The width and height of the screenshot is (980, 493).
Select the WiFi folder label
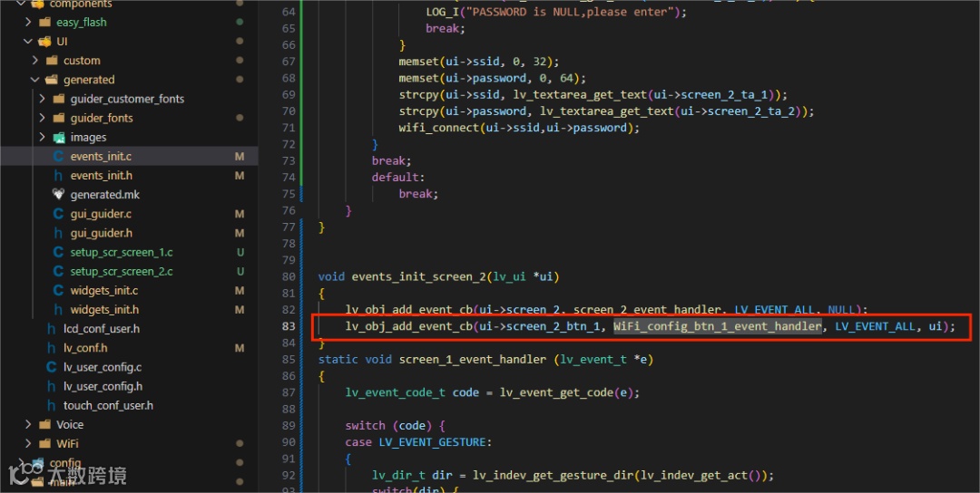[67, 444]
